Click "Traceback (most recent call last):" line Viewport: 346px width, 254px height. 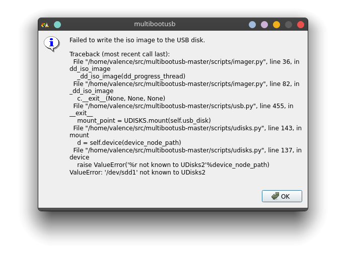(119, 54)
